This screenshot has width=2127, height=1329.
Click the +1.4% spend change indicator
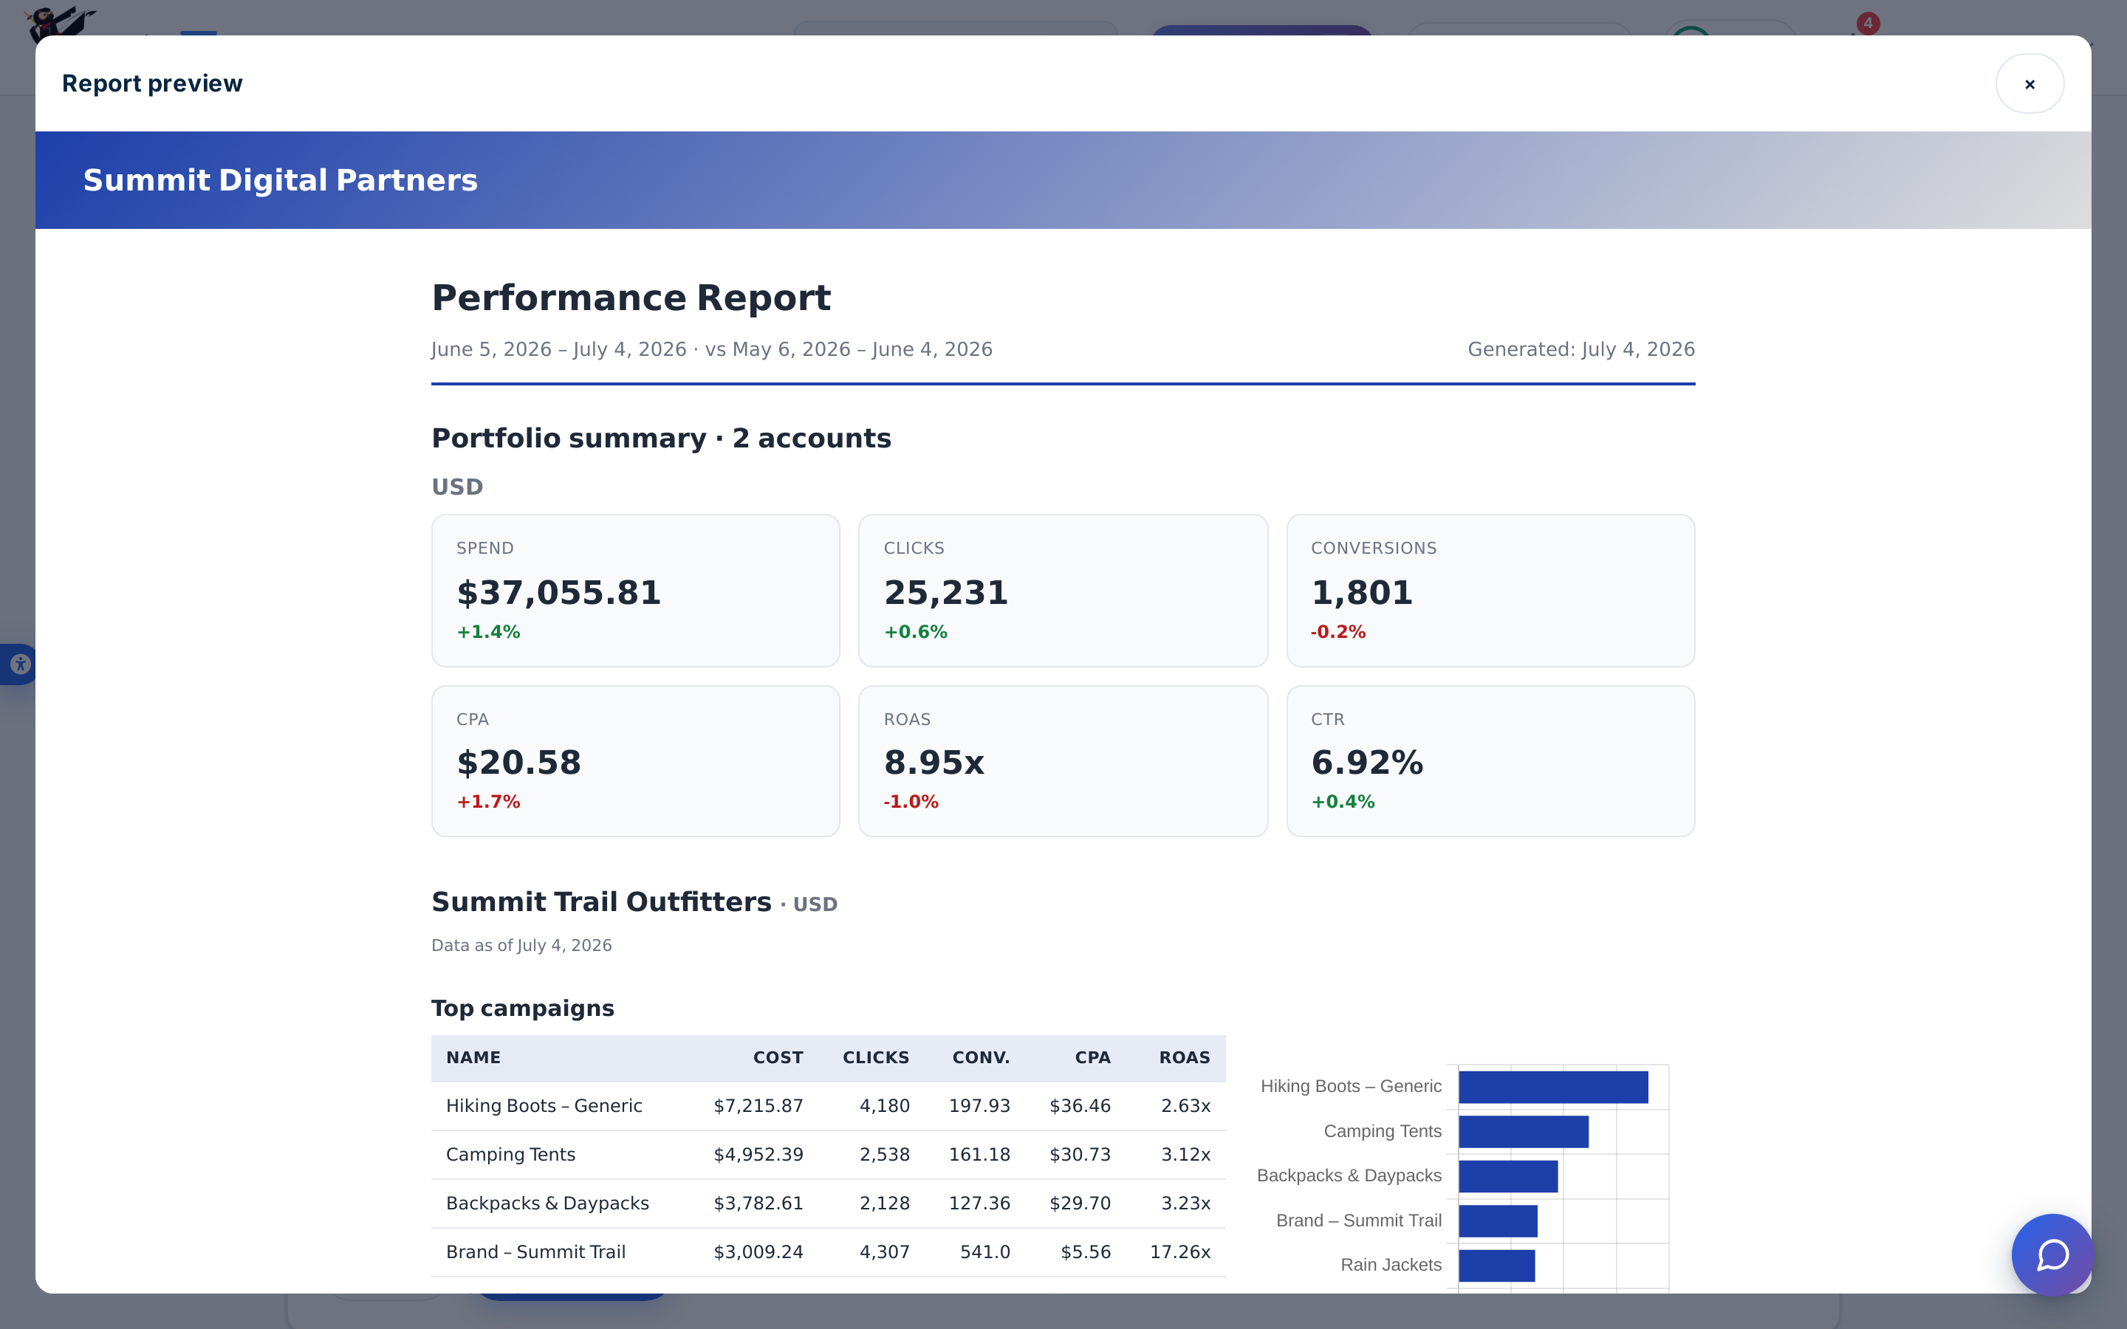coord(489,632)
